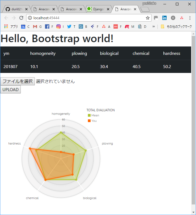The height and width of the screenshot is (215, 196).
Task: Click the plowing table header
Action: click(x=79, y=53)
